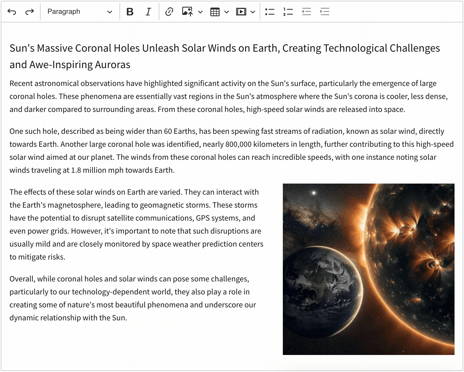
Task: Click the Insert media icon
Action: coord(241,12)
